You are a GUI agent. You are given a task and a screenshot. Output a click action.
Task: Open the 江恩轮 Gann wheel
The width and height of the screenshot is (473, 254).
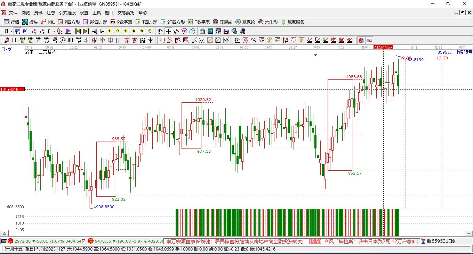click(x=223, y=22)
